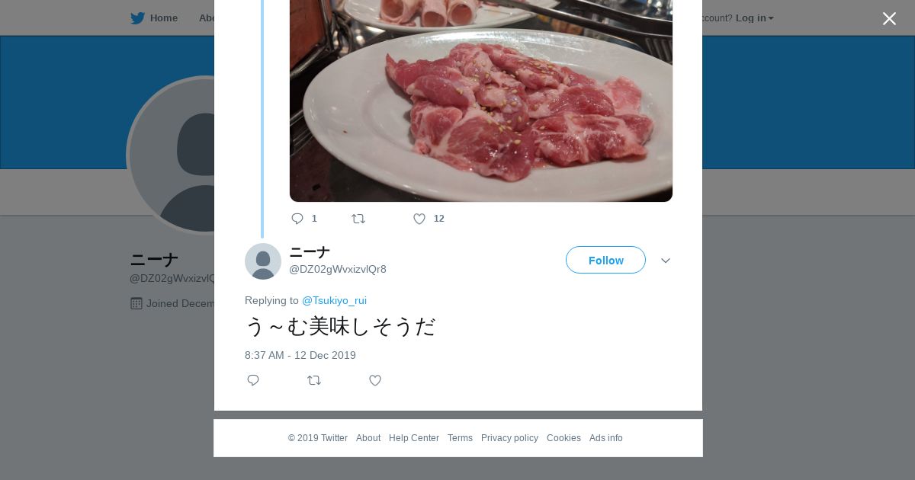915x480 pixels.
Task: Click the Twitter bird Home icon
Action: click(138, 18)
